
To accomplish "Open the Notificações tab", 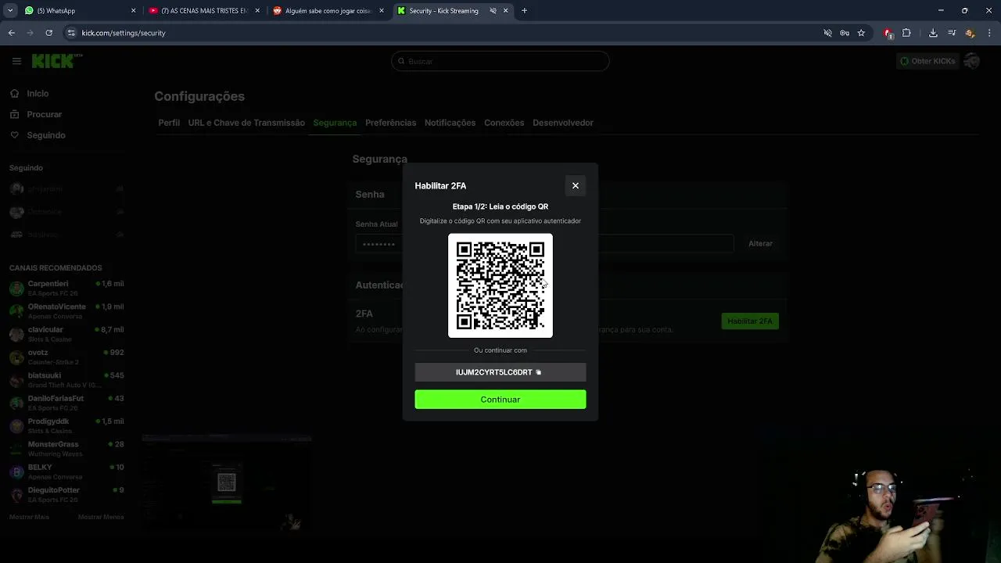I will [x=450, y=123].
